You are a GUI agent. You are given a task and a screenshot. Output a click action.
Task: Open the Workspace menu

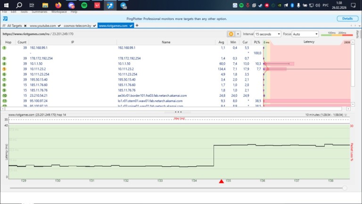coord(59,11)
